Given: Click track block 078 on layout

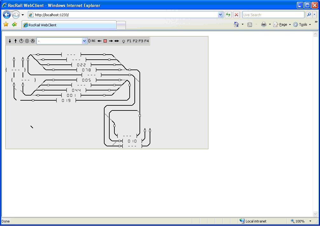Looking at the screenshot, I should [86, 70].
